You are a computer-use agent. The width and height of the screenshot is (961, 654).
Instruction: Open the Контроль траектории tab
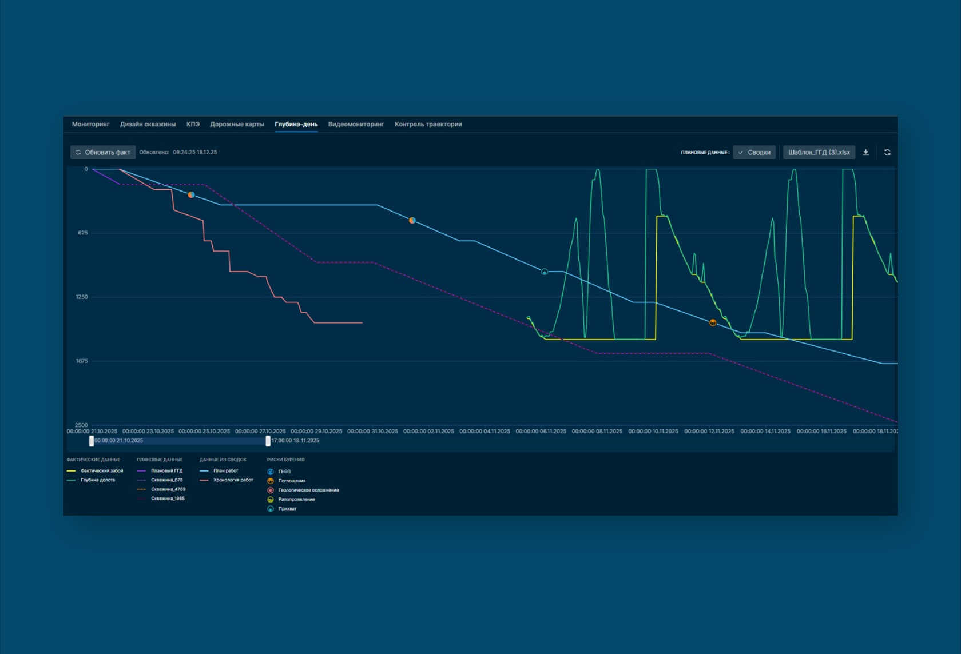(428, 124)
